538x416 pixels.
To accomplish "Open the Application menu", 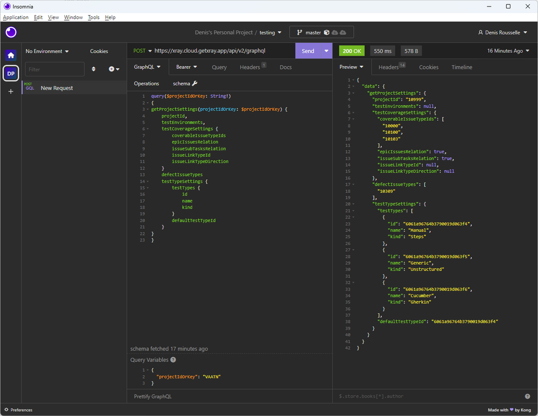I will (x=16, y=17).
